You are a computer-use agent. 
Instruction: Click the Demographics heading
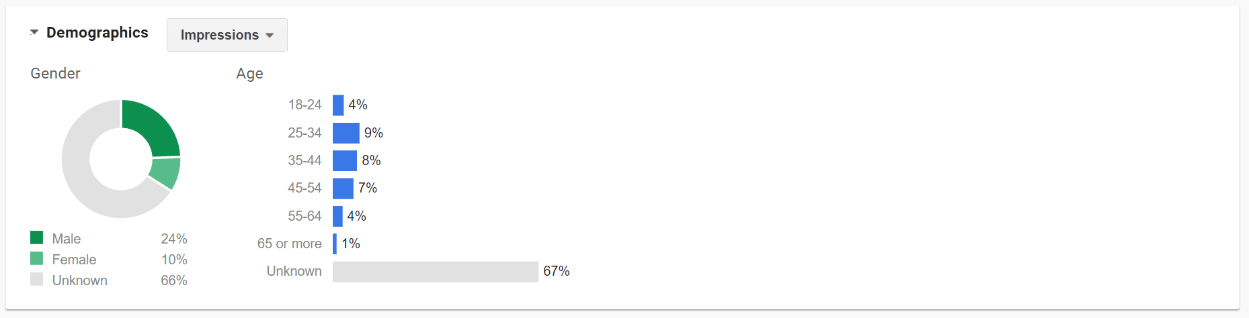click(97, 32)
